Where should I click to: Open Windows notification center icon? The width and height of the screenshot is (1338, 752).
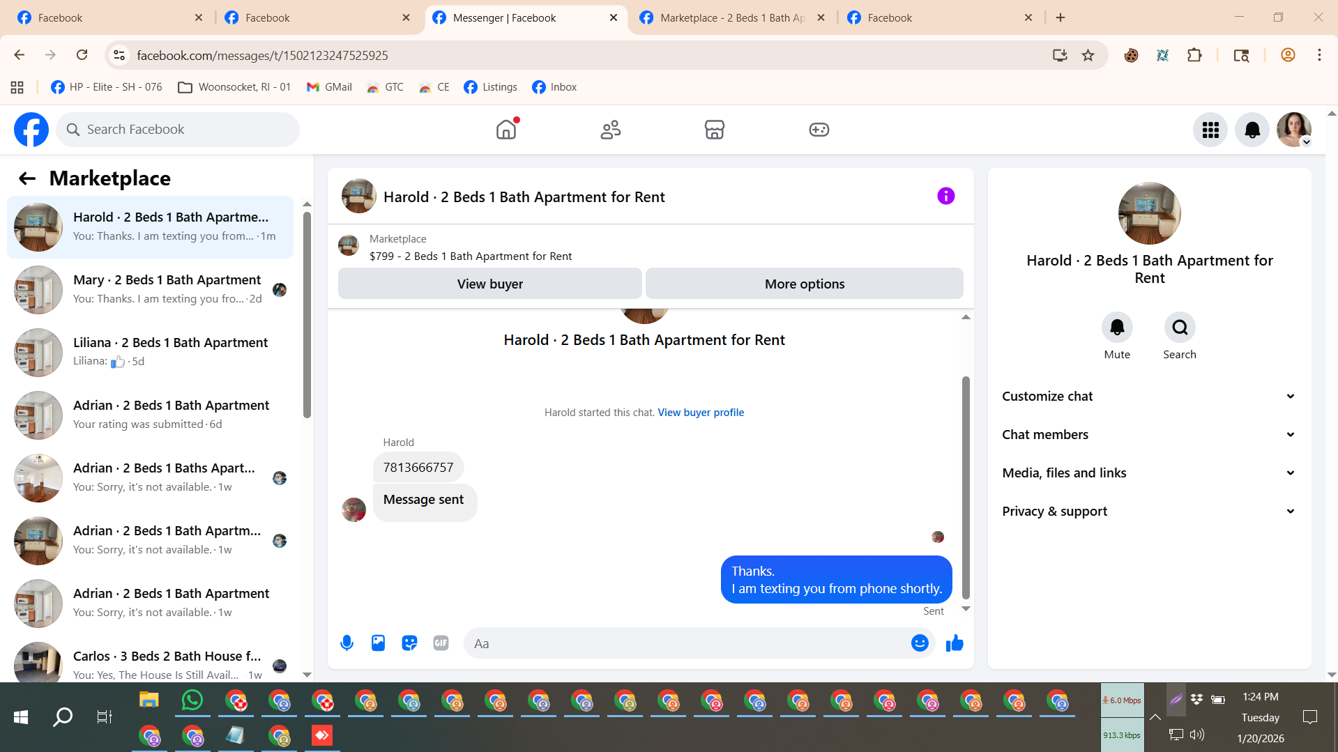click(1310, 717)
